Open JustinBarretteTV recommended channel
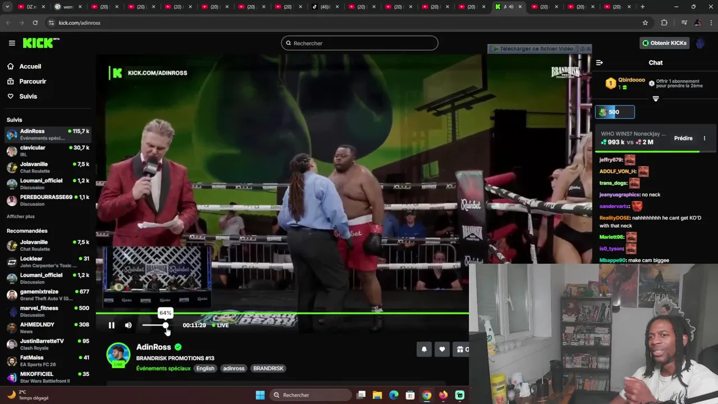Viewport: 718px width, 404px height. pyautogui.click(x=48, y=345)
